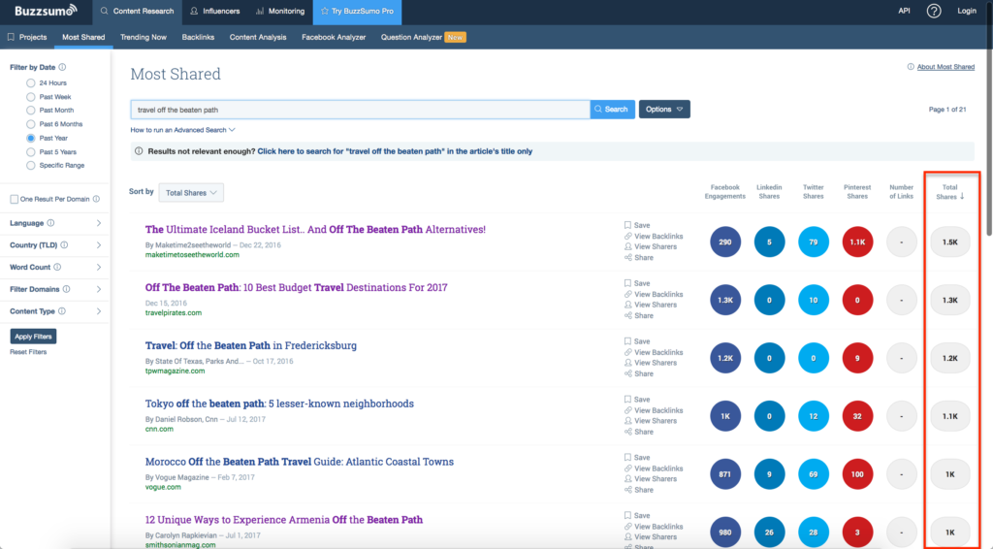Select the Past Week date filter
This screenshot has width=993, height=549.
(30, 97)
